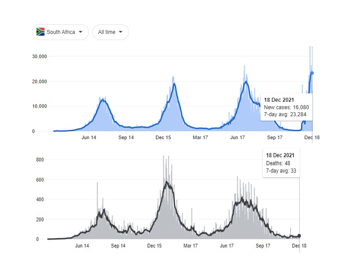The width and height of the screenshot is (345, 280).
Task: Click the South Africa flag icon
Action: coord(40,32)
